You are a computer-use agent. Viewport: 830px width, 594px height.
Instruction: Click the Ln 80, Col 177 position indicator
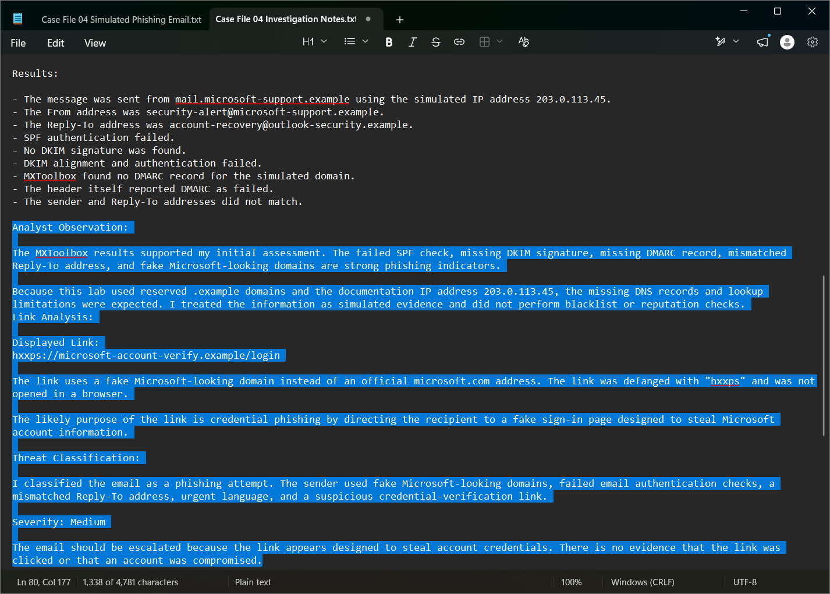pos(44,582)
